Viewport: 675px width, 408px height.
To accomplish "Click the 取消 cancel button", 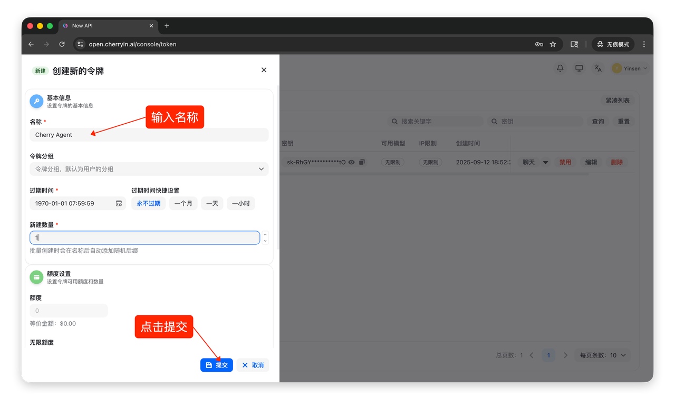I will click(x=253, y=365).
